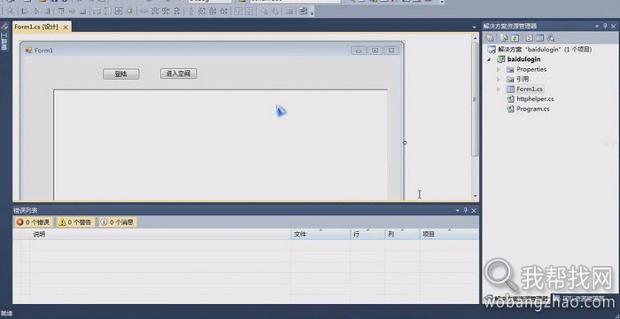Sort error list by 文件 column

321,234
